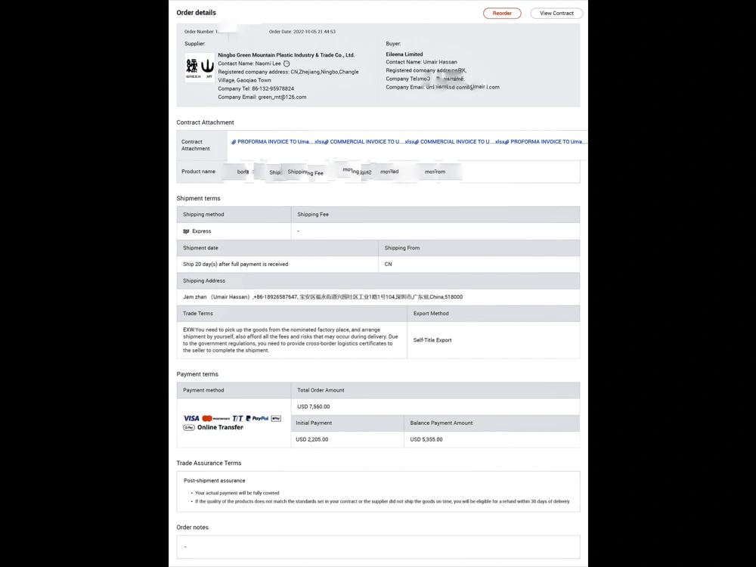Click the Order details heading
The height and width of the screenshot is (567, 756).
pos(196,13)
